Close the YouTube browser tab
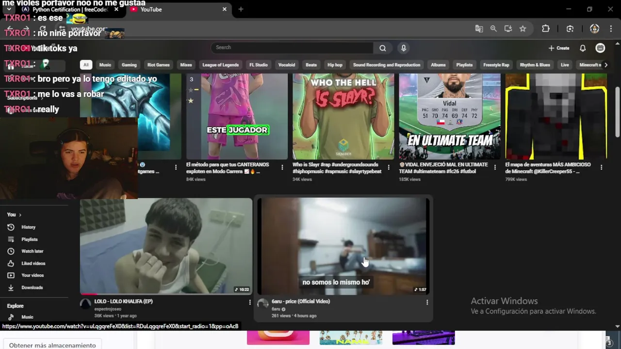This screenshot has height=349, width=621. [224, 9]
